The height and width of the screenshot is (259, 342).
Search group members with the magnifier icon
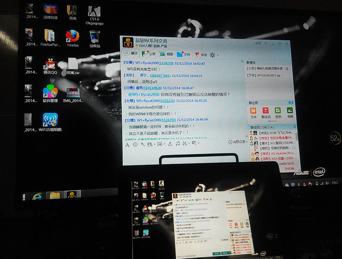tap(295, 126)
